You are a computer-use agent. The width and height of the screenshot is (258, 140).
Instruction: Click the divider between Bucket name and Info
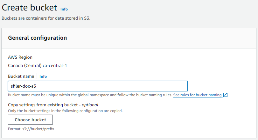[x=37, y=76]
